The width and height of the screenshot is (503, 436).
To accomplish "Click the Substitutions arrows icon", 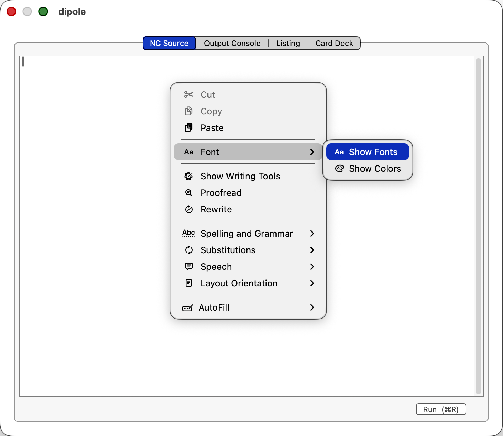I will click(188, 250).
